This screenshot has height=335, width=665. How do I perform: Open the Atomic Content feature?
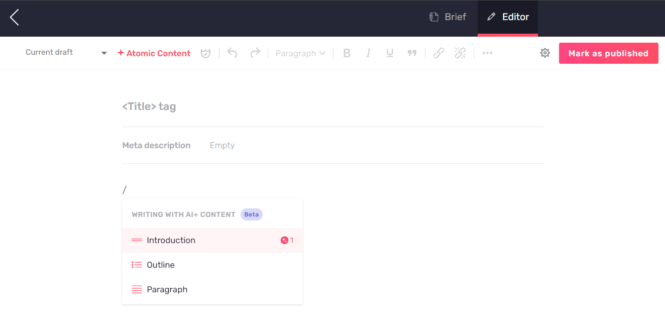point(154,53)
